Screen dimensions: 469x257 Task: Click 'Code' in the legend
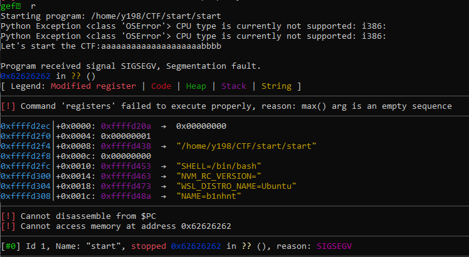161,86
